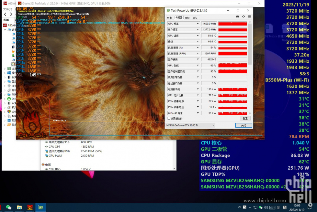
Task: Open GPU 频率 sensor dropdown
Action: click(x=198, y=24)
